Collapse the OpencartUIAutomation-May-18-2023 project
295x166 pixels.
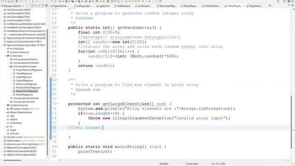coord(2,45)
